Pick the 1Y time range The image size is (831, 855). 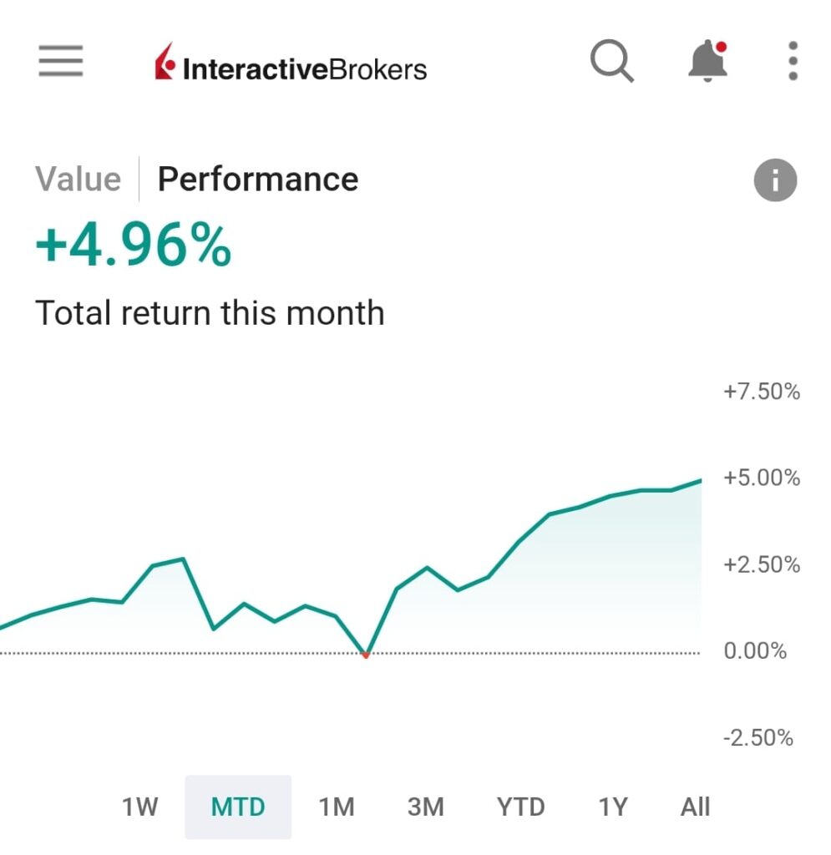pyautogui.click(x=612, y=807)
